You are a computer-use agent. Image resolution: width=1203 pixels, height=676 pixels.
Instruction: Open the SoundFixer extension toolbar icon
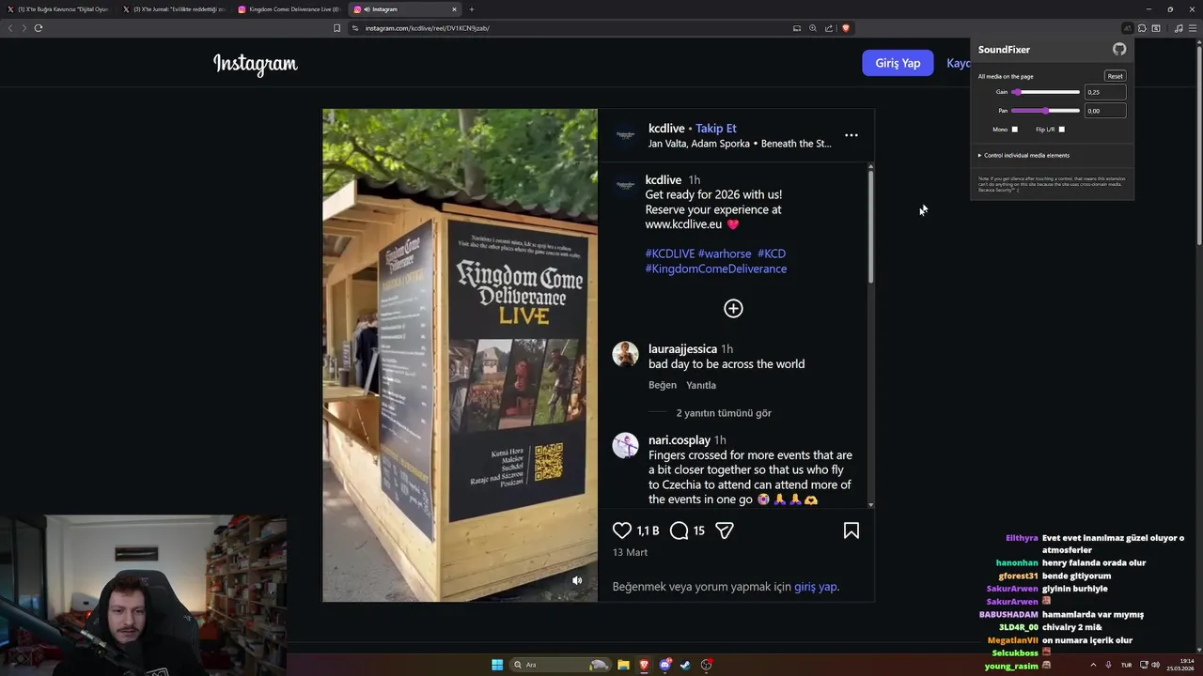1128,28
